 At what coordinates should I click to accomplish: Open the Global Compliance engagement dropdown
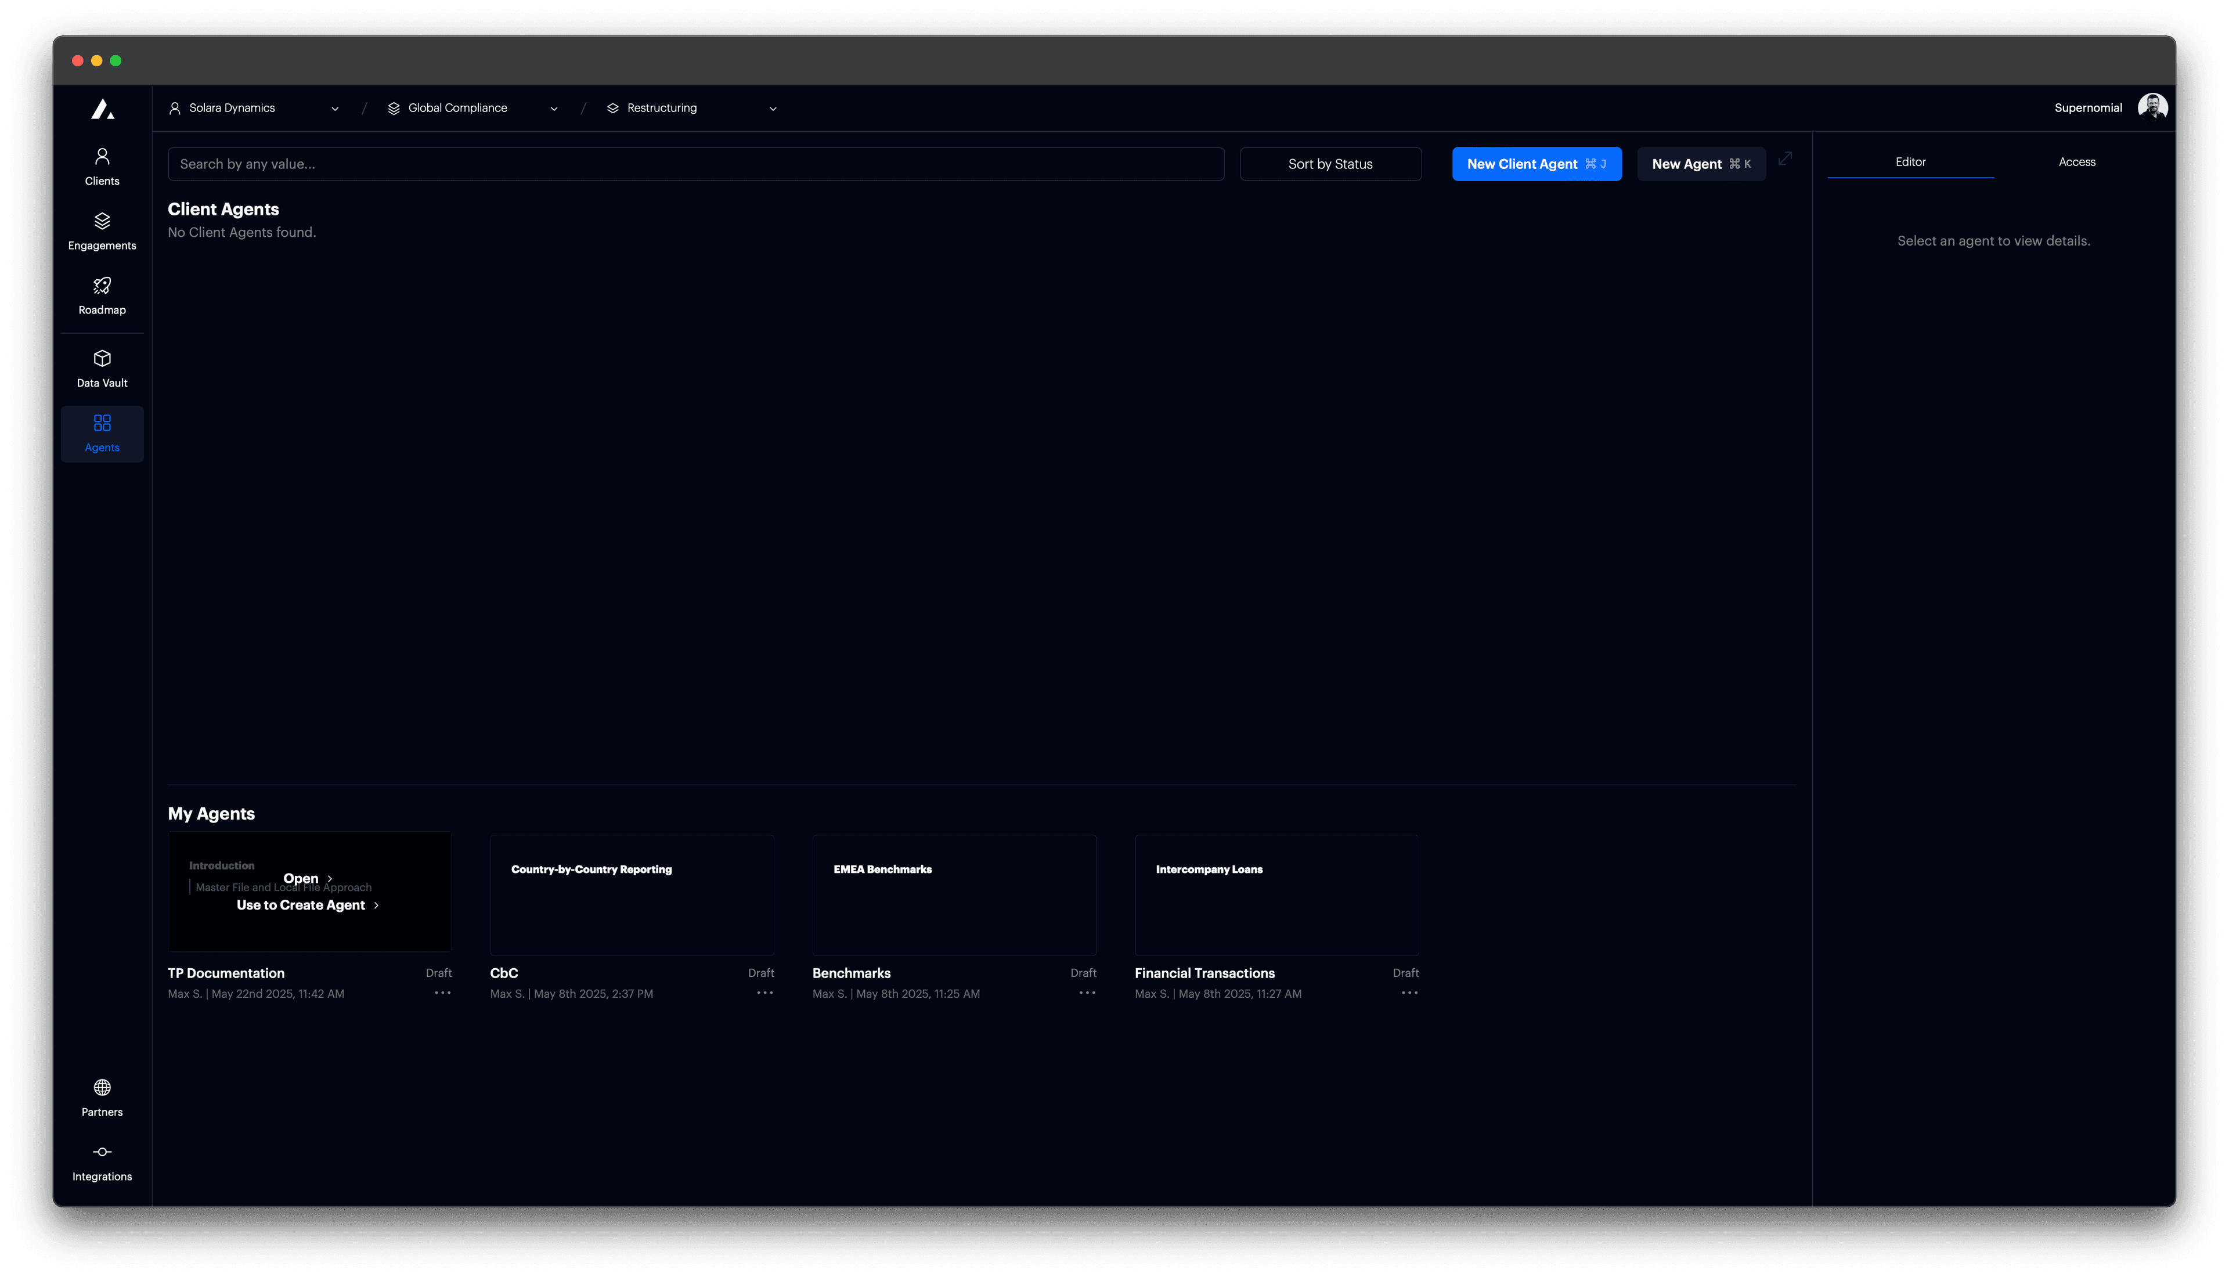pyautogui.click(x=553, y=108)
